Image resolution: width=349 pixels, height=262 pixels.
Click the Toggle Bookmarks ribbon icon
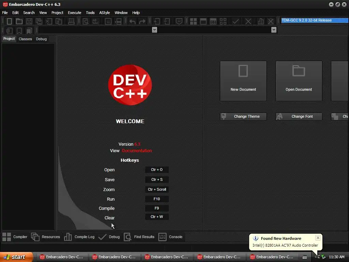(x=19, y=30)
